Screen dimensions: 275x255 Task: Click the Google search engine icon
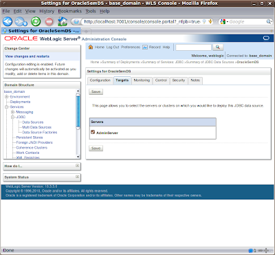click(x=223, y=22)
